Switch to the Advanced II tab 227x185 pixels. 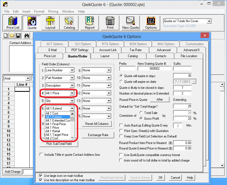click(191, 50)
